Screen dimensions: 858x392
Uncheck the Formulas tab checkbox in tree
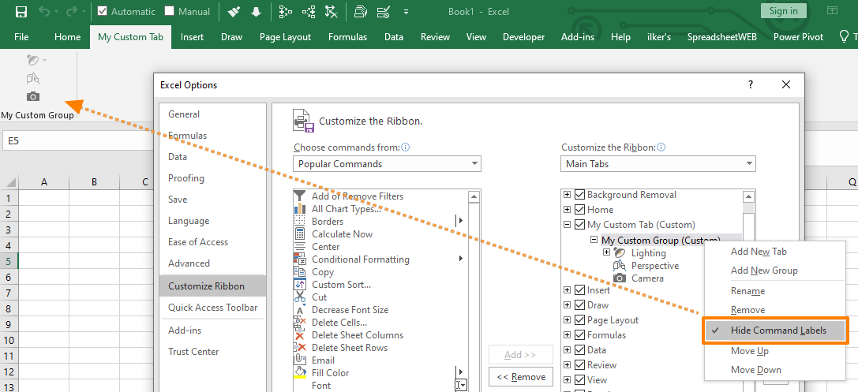(580, 334)
